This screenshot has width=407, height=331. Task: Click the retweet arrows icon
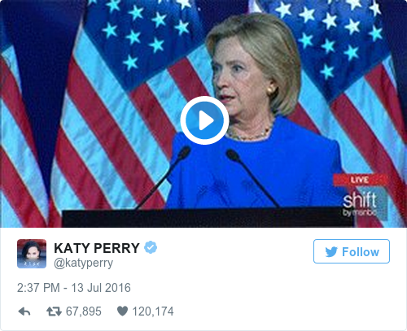click(54, 311)
